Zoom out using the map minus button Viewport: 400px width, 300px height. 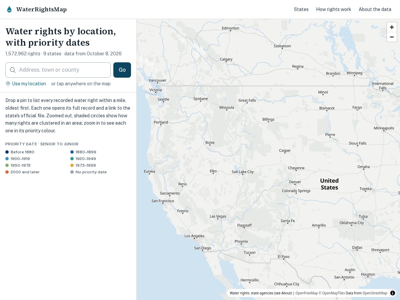point(392,37)
